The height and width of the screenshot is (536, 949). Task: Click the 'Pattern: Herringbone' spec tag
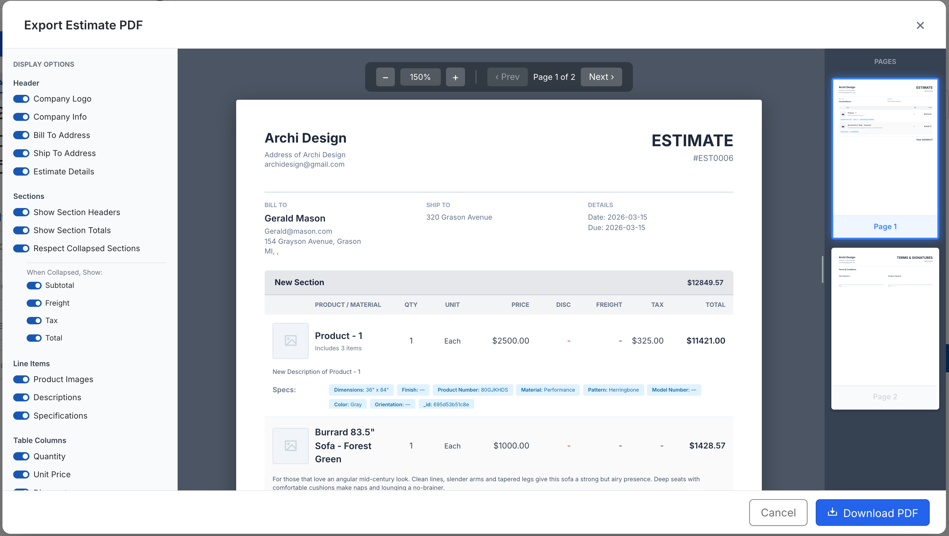point(613,390)
